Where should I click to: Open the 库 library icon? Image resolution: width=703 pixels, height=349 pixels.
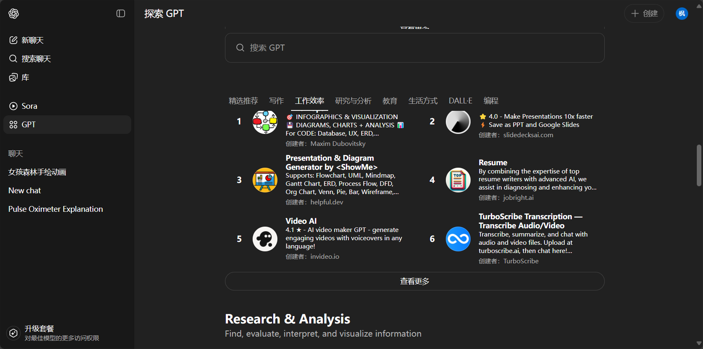coord(13,77)
